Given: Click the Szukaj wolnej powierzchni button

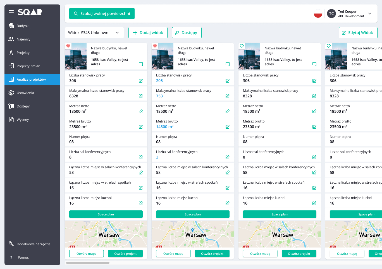Looking at the screenshot, I should (x=102, y=13).
